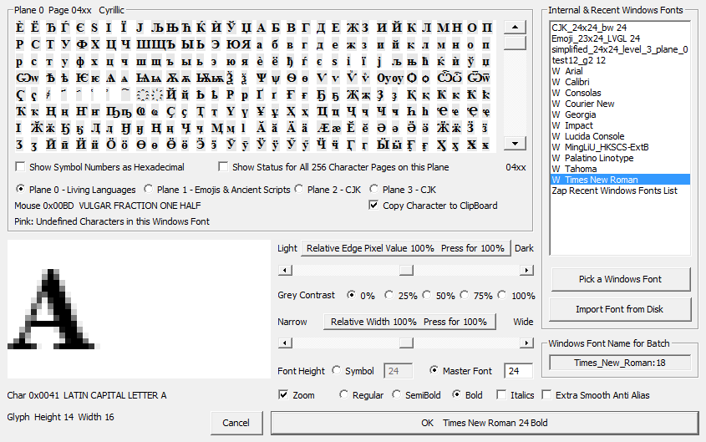Viewport: 706px width, 442px height.
Task: Click Pick a Windows Font button
Action: [x=621, y=279]
